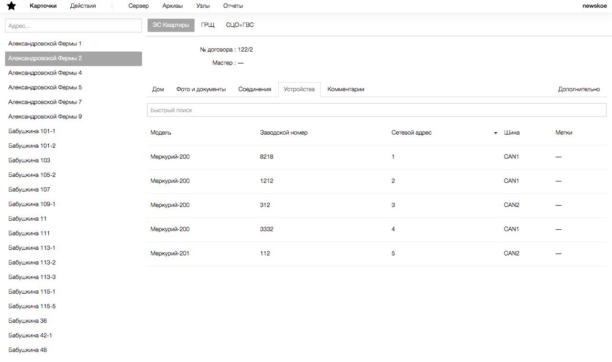
Task: Switch to the Устройства tab
Action: [x=299, y=89]
